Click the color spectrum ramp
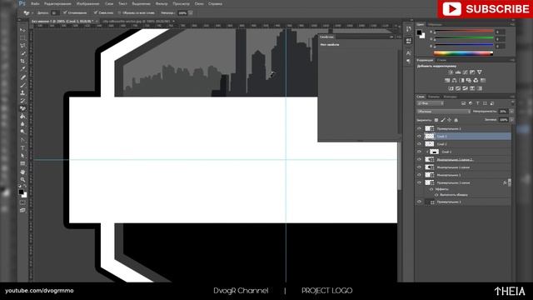 pyautogui.click(x=463, y=53)
